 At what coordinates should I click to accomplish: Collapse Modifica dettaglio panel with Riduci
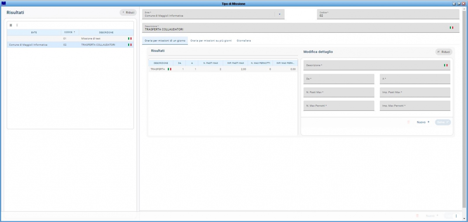[x=444, y=52]
